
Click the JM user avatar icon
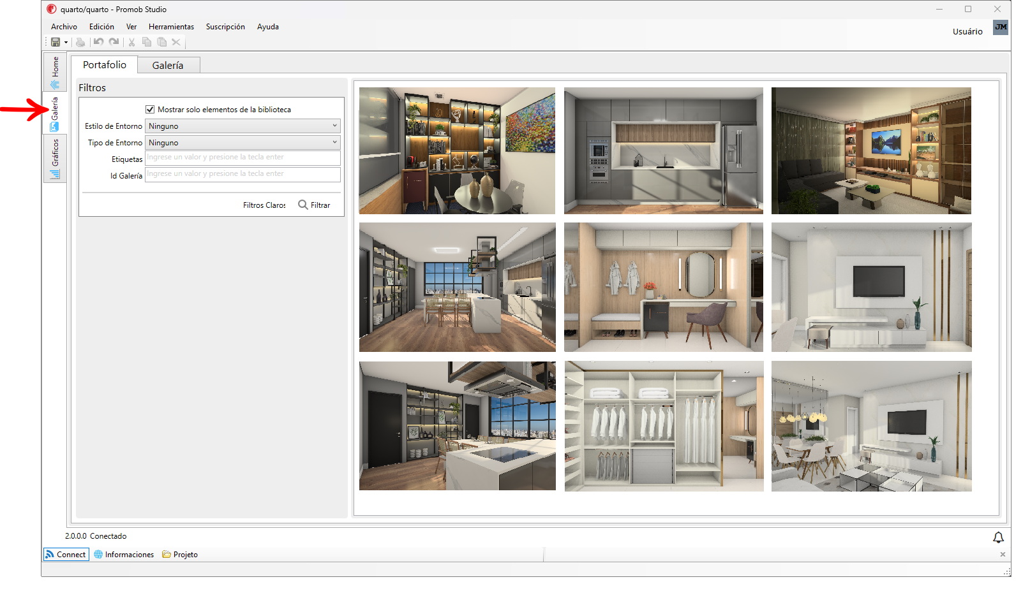point(1001,27)
